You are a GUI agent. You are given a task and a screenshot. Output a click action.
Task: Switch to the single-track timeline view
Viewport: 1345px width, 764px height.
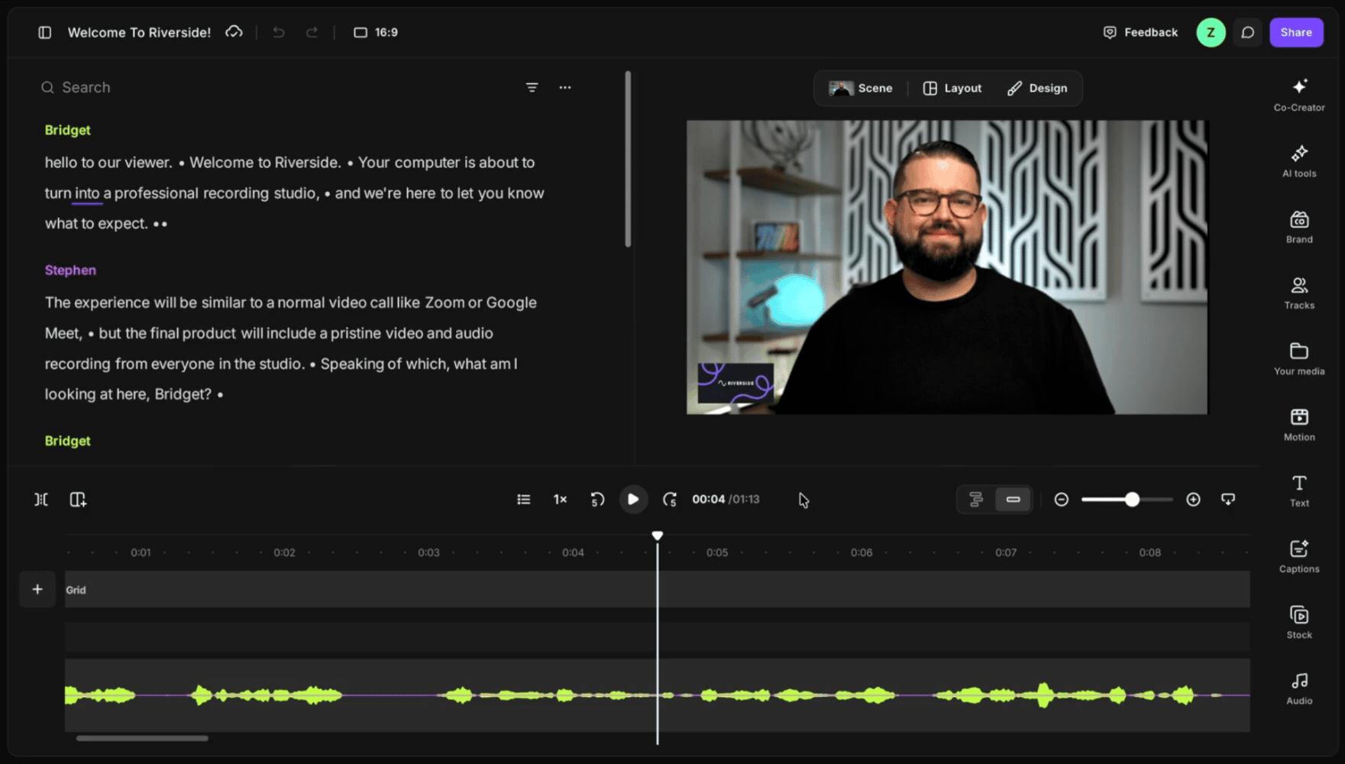pos(1013,499)
